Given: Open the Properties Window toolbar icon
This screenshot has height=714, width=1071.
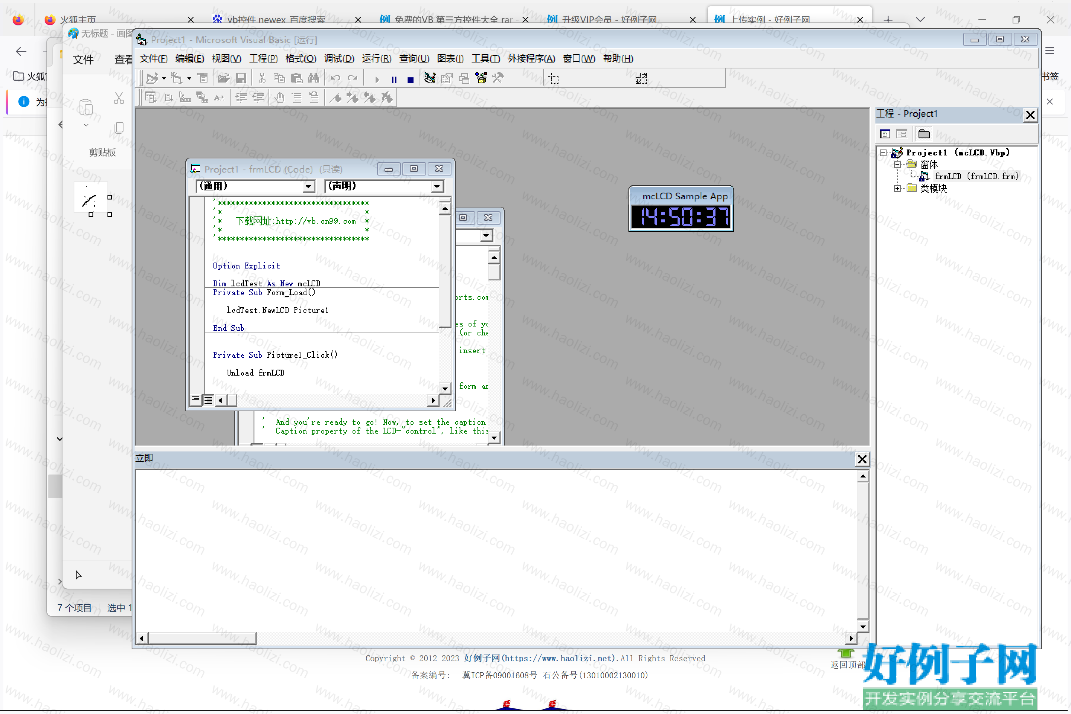Looking at the screenshot, I should click(x=447, y=78).
